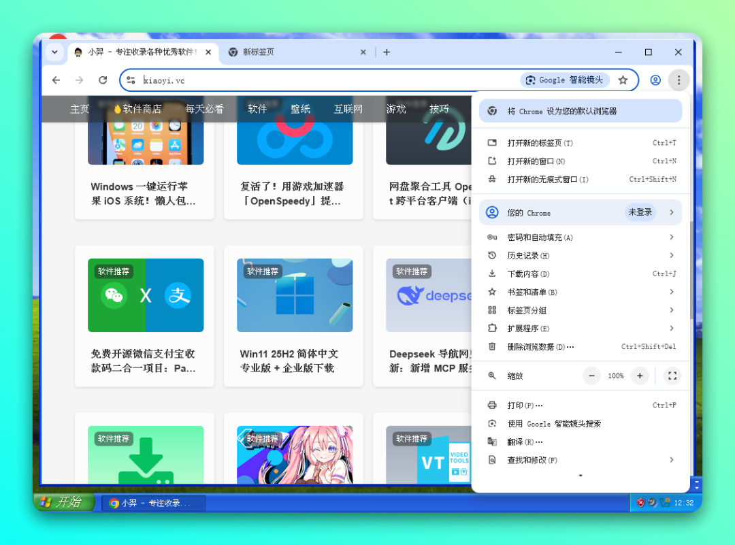735x545 pixels.
Task: Expand 标签页分组 submenu
Action: coord(581,310)
